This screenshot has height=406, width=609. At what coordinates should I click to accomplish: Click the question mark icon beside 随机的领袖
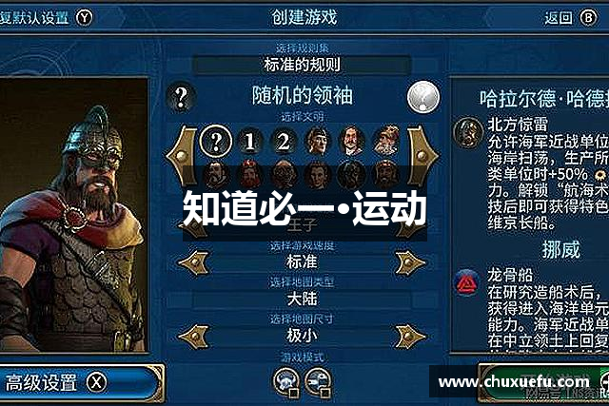coord(181,97)
